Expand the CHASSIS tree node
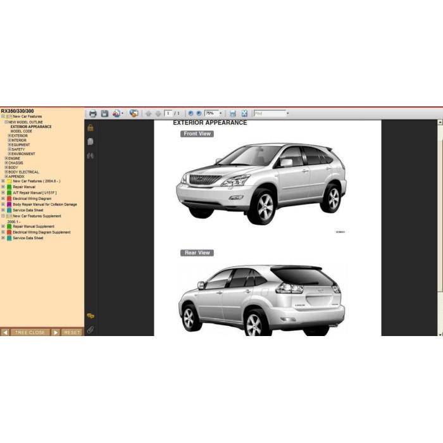Image resolution: width=443 pixels, height=443 pixels. pos(6,163)
